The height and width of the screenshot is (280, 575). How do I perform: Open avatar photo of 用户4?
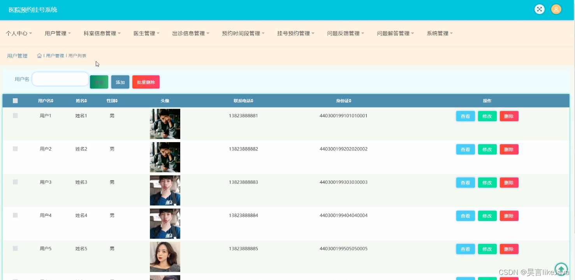(x=165, y=224)
